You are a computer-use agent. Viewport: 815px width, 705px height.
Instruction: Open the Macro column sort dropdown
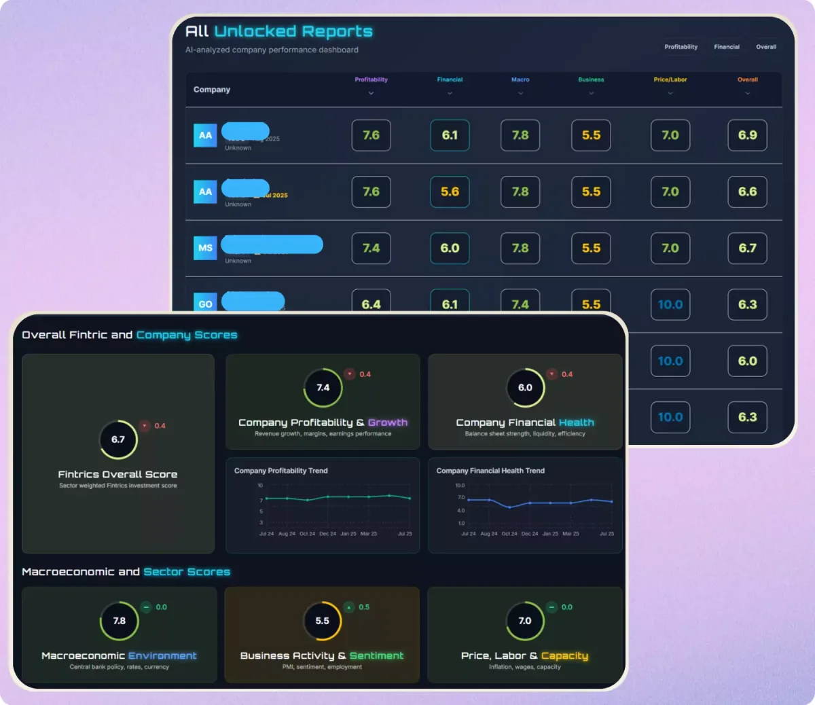pos(520,92)
